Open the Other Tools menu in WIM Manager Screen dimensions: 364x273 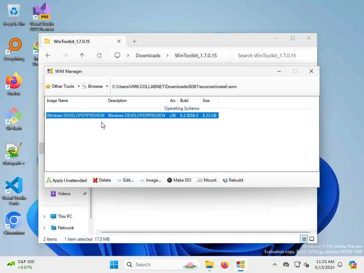(63, 86)
